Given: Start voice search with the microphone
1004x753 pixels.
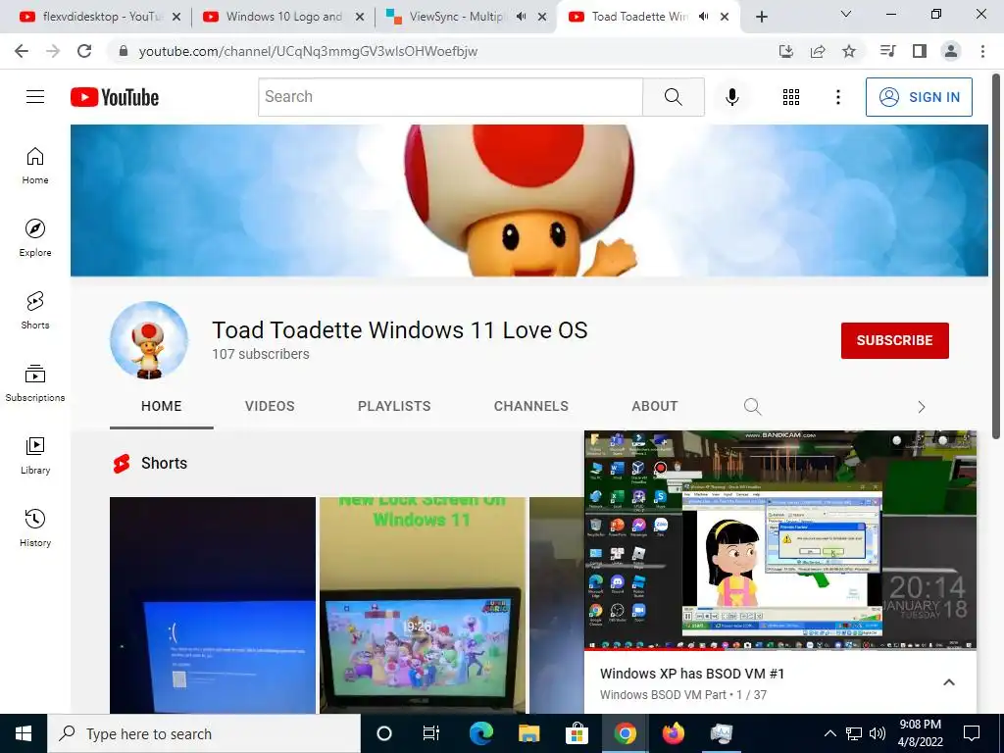Looking at the screenshot, I should coord(731,97).
